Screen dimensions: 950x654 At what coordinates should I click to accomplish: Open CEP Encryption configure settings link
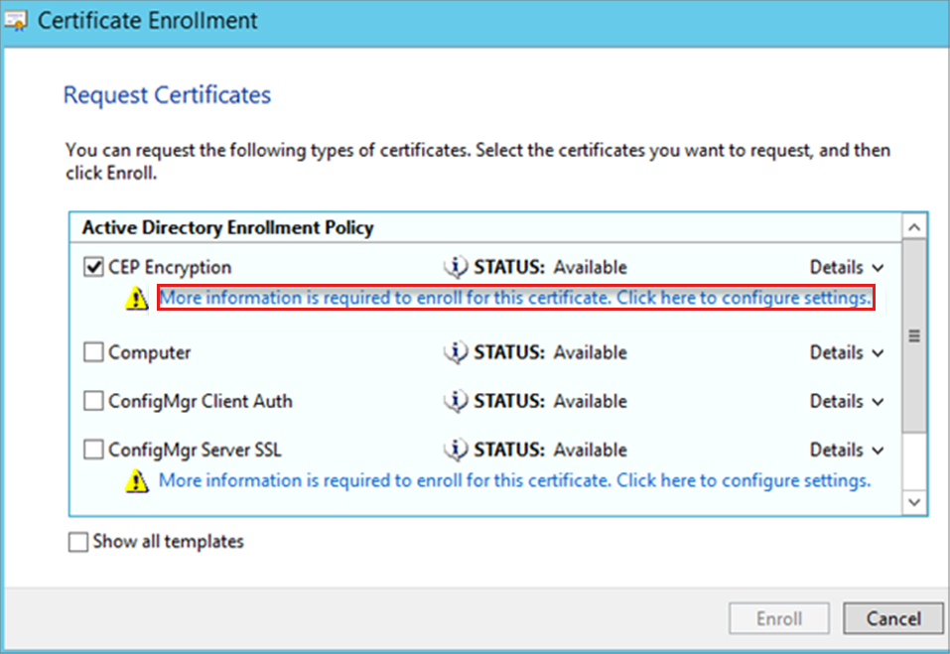click(515, 298)
